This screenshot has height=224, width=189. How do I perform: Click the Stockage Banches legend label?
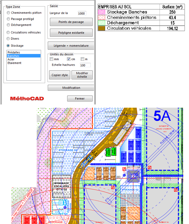[127, 12]
